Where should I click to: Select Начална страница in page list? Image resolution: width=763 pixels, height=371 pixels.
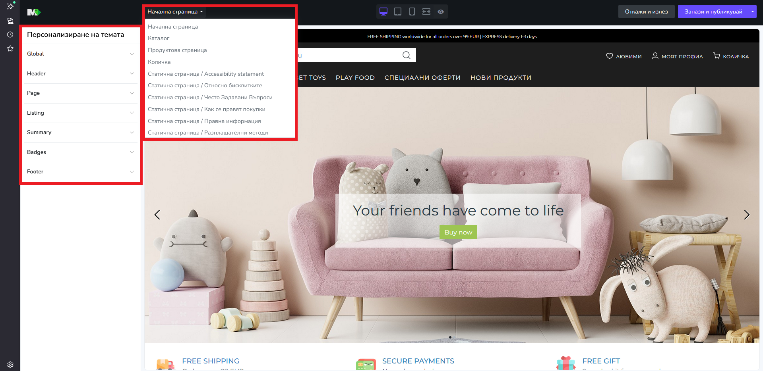click(x=173, y=27)
